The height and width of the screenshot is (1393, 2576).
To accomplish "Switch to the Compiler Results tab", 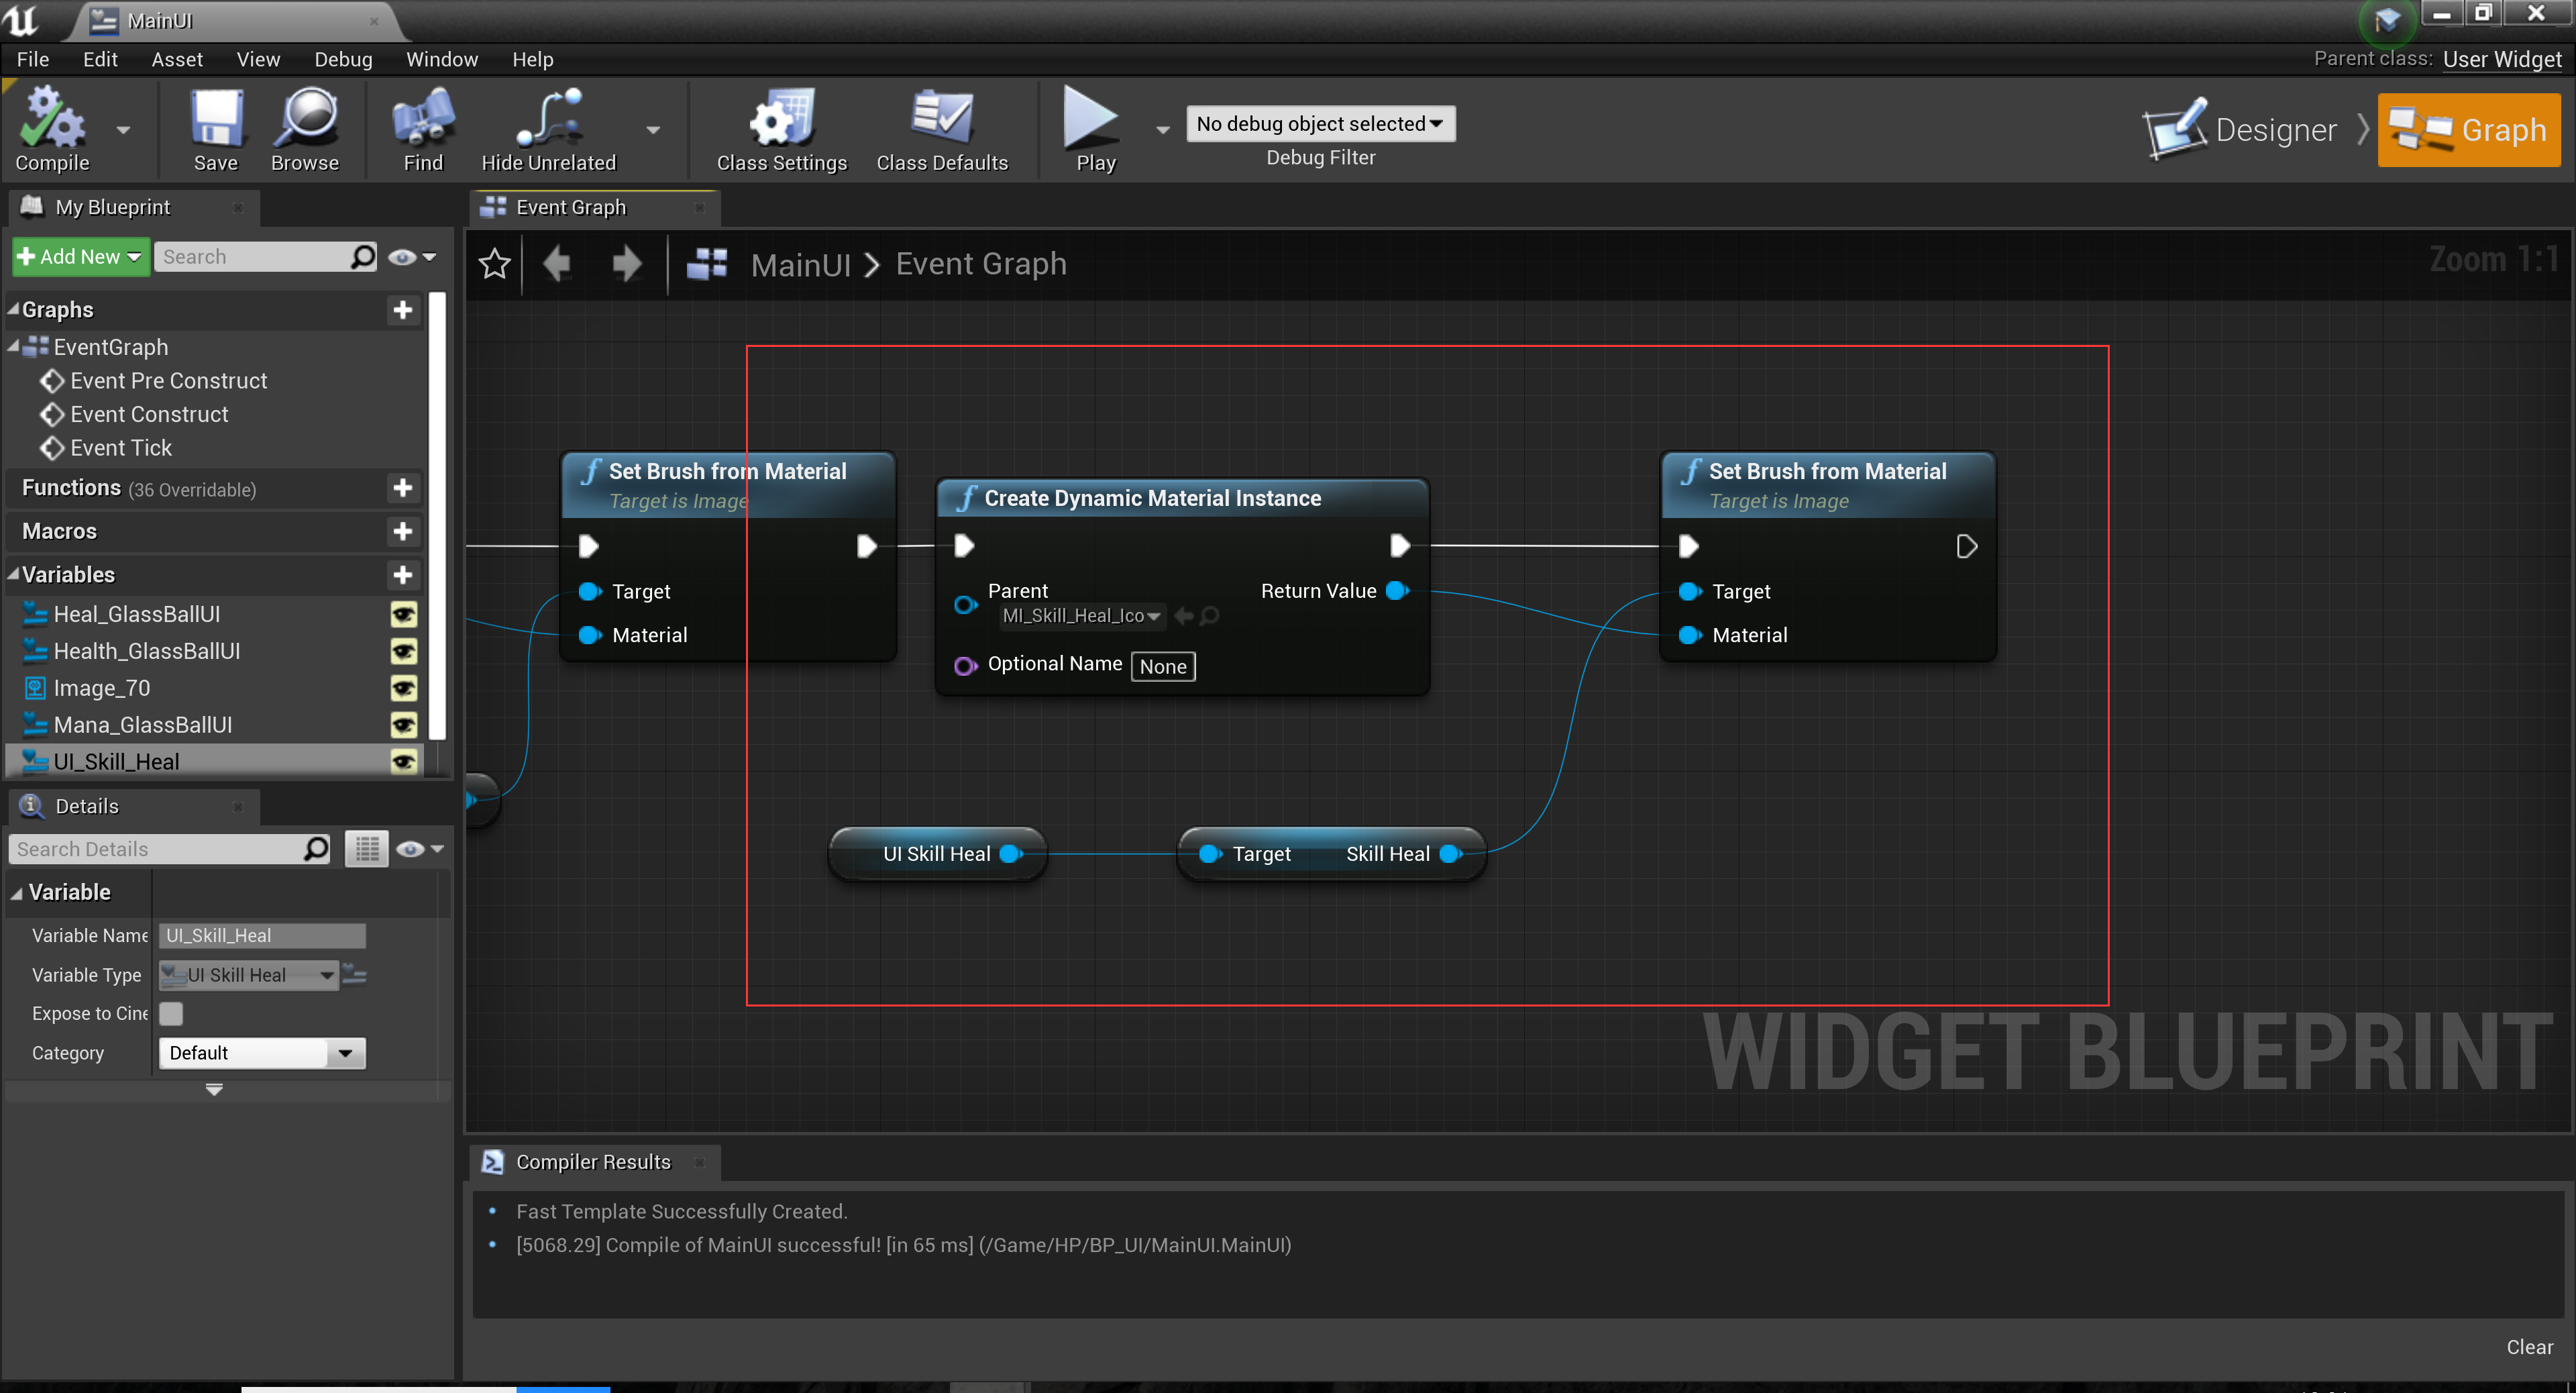I will [592, 1162].
